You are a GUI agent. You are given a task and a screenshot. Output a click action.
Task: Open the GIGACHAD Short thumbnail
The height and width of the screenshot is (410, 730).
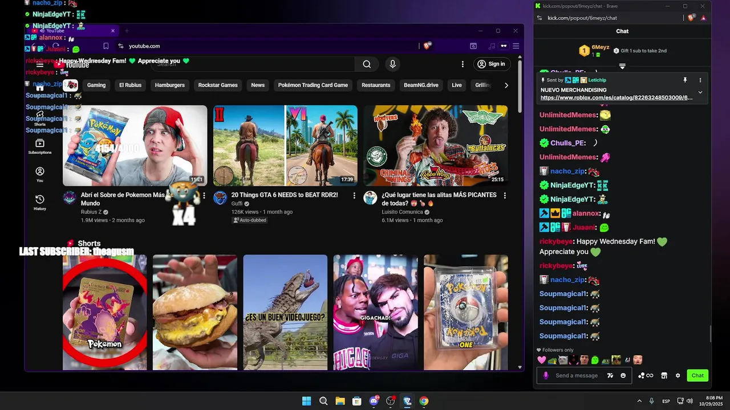375,313
